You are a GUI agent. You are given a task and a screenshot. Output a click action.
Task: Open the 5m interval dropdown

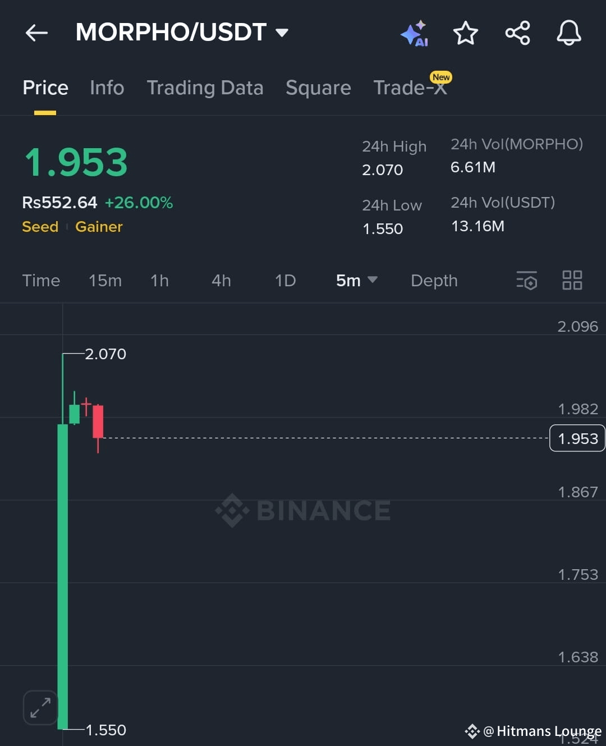(x=356, y=280)
